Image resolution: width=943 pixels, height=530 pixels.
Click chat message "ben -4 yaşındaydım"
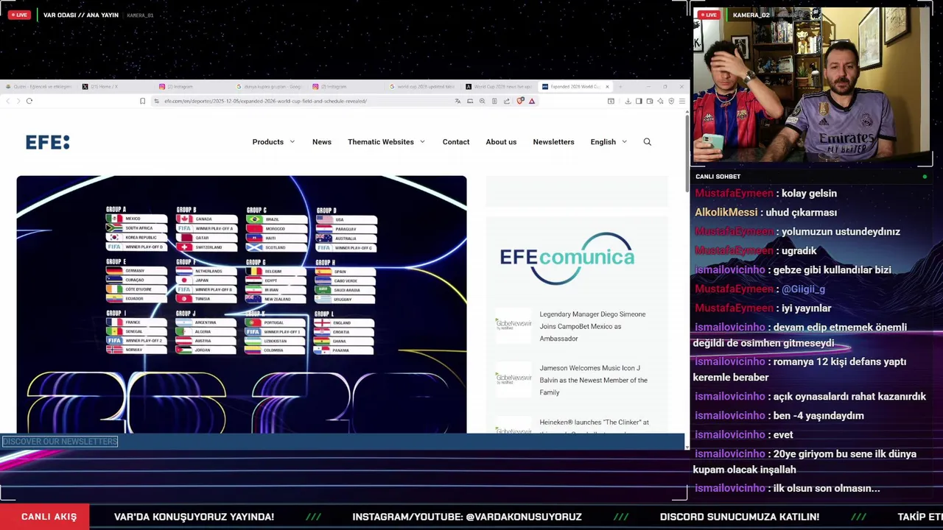[x=818, y=416]
